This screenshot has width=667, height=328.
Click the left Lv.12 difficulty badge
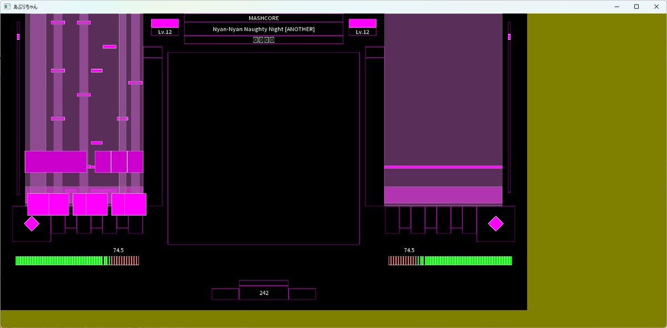(165, 32)
